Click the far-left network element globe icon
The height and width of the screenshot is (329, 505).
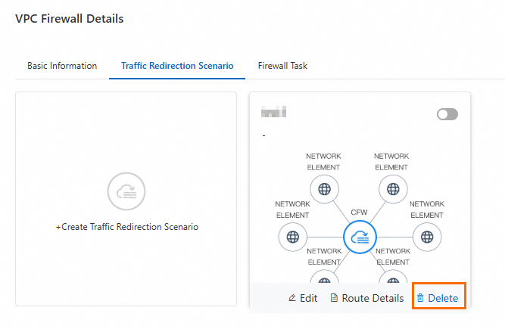pos(293,237)
